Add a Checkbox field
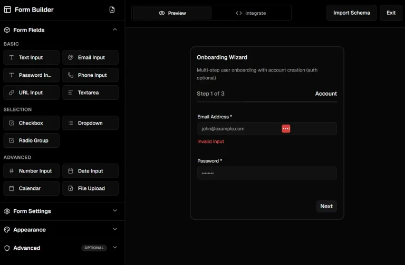This screenshot has width=405, height=265. click(x=32, y=123)
